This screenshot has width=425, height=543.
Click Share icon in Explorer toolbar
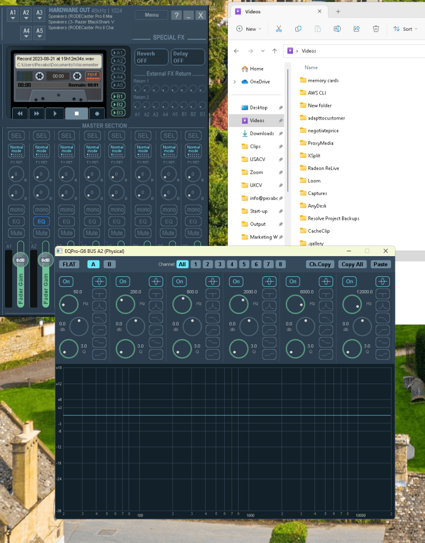pyautogui.click(x=356, y=29)
